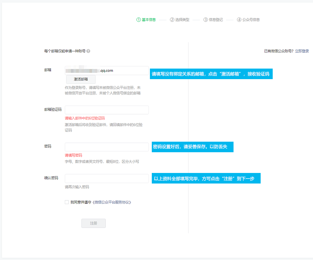Click the circled 1 icon for 基本信息

click(x=139, y=20)
